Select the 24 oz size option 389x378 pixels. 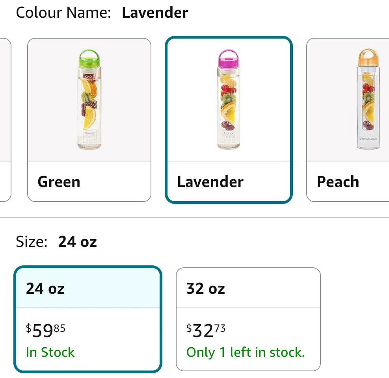pos(87,319)
